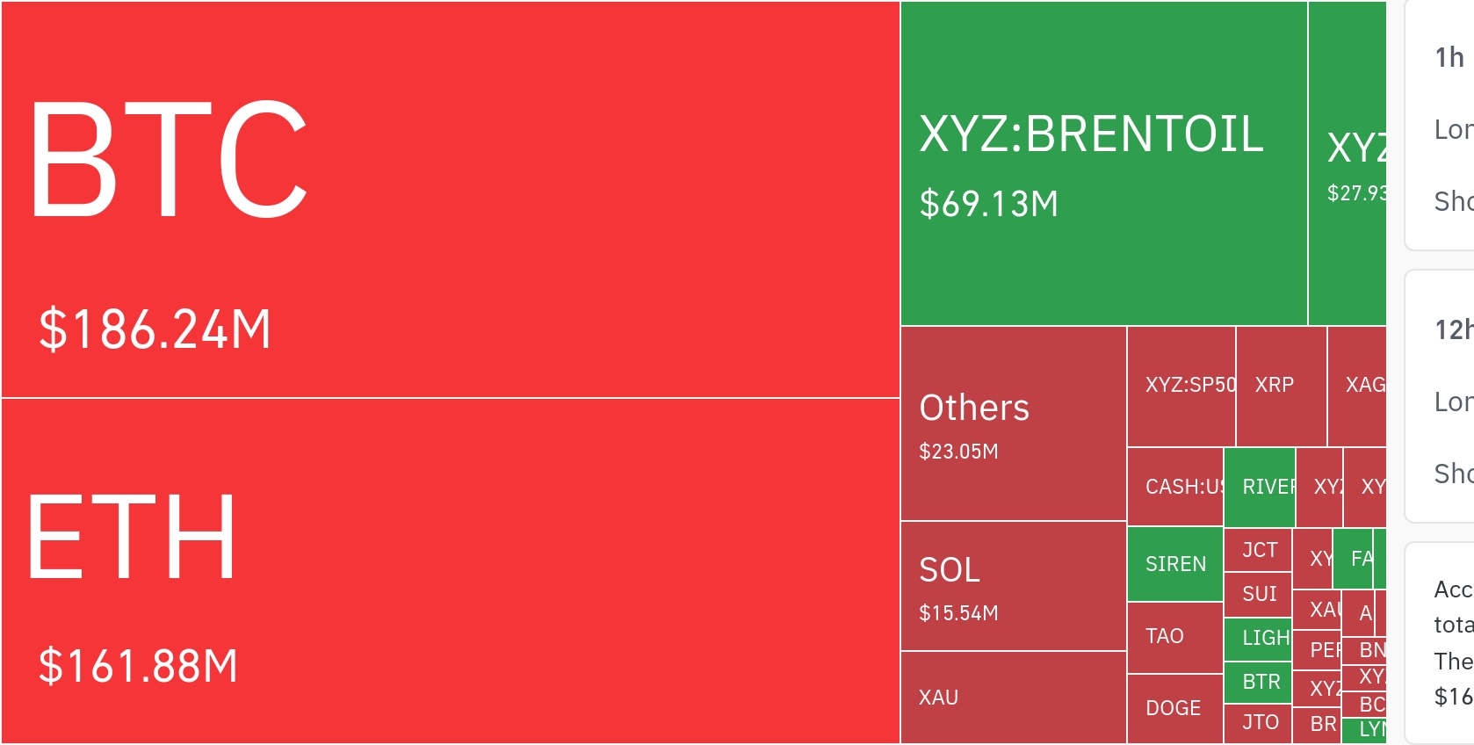Select the SOL $15.54M tile
Image resolution: width=1474 pixels, height=745 pixels.
[x=1013, y=586]
